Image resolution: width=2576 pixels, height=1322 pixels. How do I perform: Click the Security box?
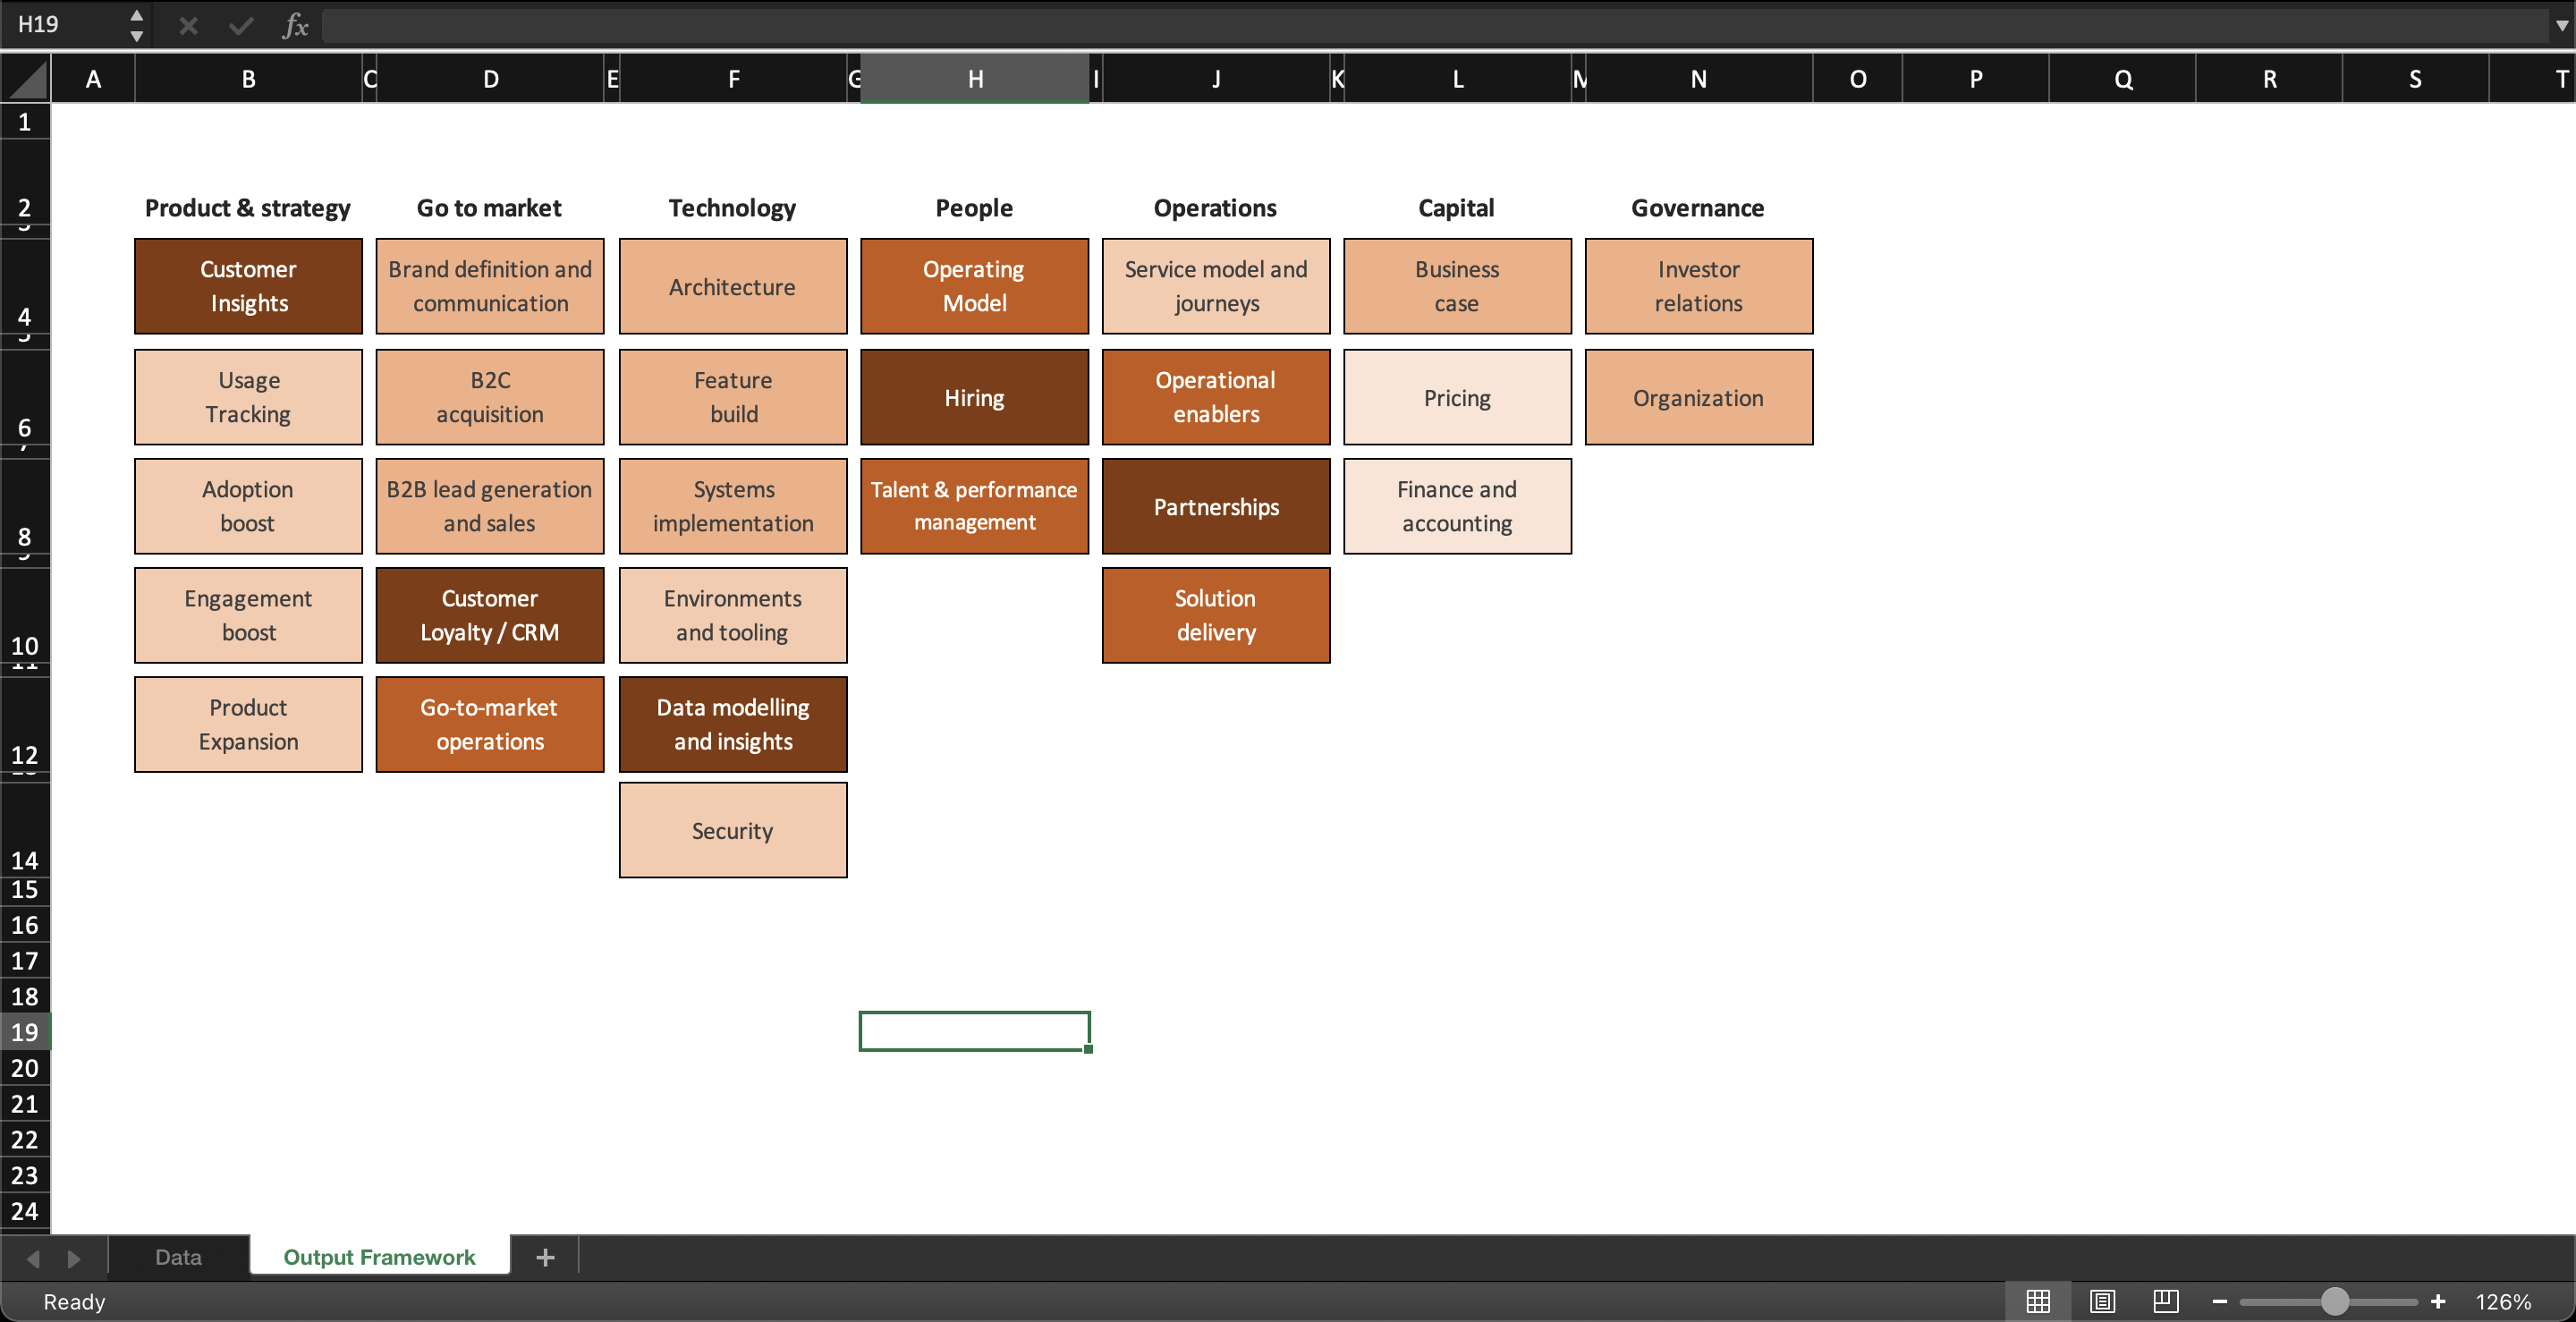[x=733, y=830]
